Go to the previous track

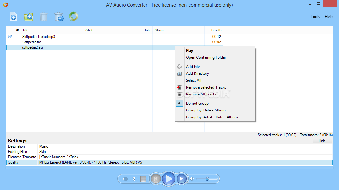[x=156, y=179]
